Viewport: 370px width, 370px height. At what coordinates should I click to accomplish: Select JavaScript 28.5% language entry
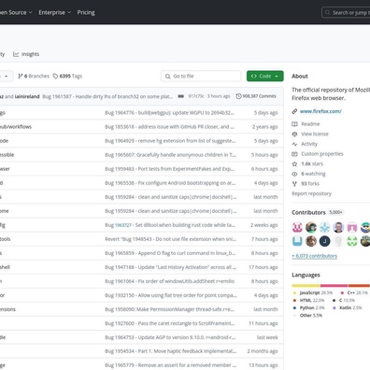click(x=313, y=292)
